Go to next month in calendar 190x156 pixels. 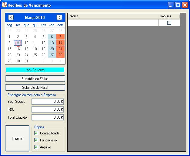point(59,18)
